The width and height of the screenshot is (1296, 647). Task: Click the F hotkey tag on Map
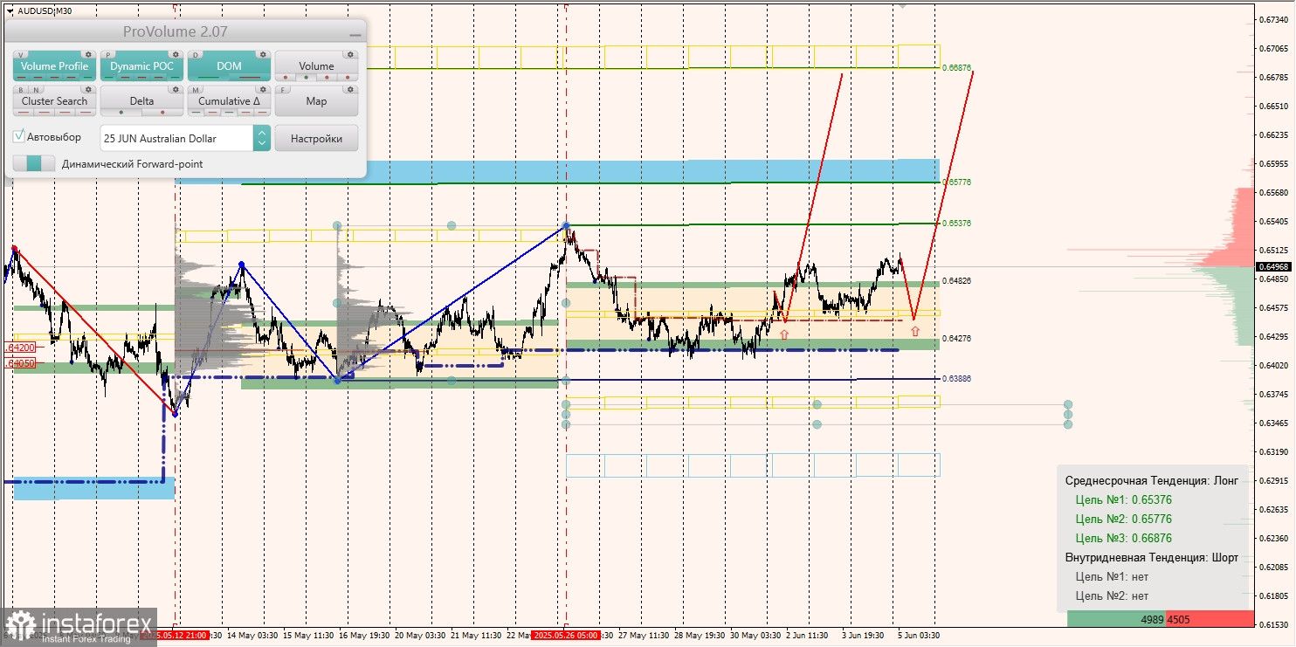(x=283, y=89)
